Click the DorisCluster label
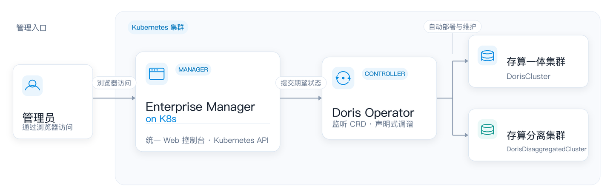613x196 pixels. (528, 77)
